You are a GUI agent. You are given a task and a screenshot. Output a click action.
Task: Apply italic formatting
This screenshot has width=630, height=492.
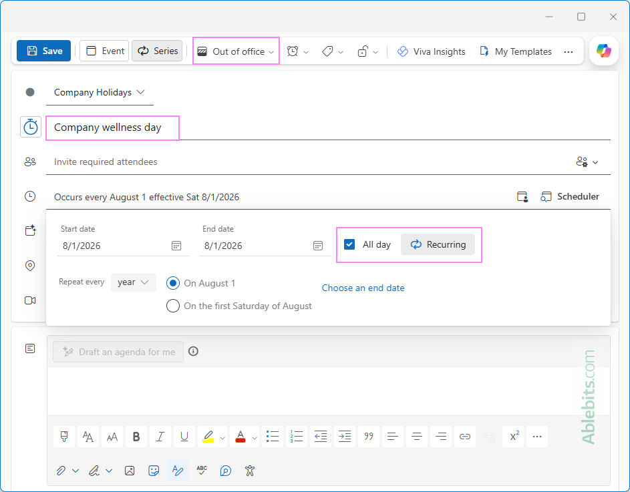[x=160, y=437]
